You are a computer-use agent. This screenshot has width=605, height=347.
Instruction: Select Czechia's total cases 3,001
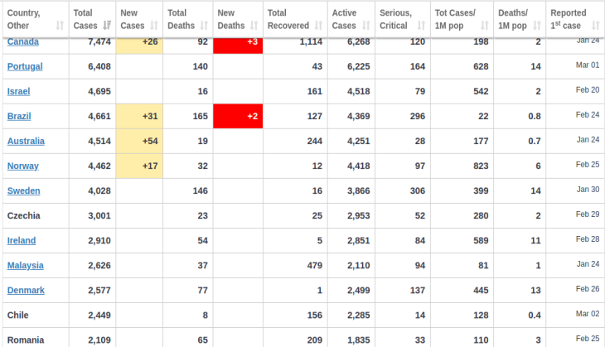coord(99,215)
